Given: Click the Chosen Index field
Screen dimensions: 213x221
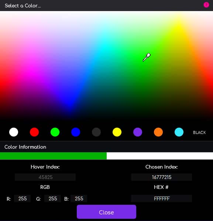Looking at the screenshot, I should (161, 177).
